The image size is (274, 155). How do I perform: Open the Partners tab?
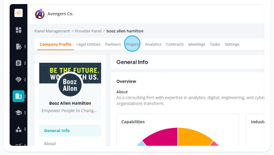click(x=113, y=44)
